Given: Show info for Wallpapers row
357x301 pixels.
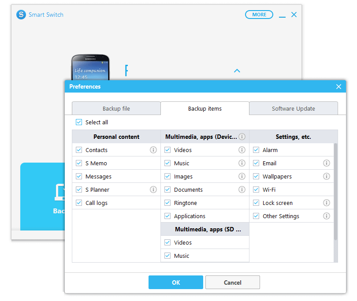Looking at the screenshot, I should pyautogui.click(x=327, y=176).
